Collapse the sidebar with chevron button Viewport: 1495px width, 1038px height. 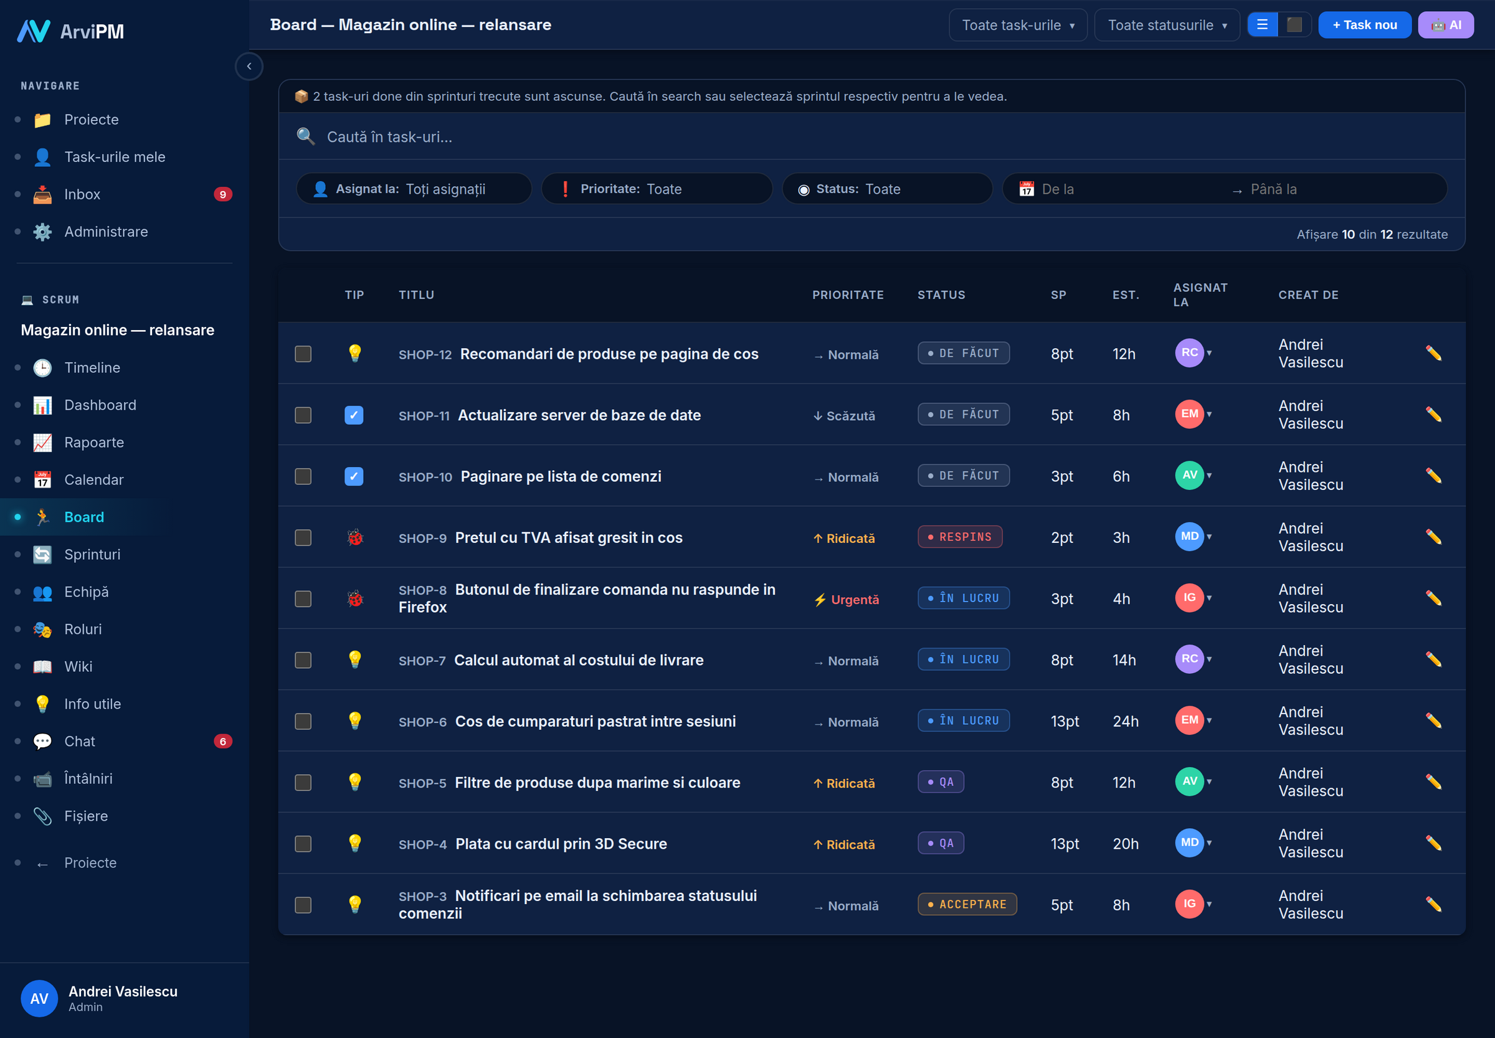pyautogui.click(x=249, y=67)
